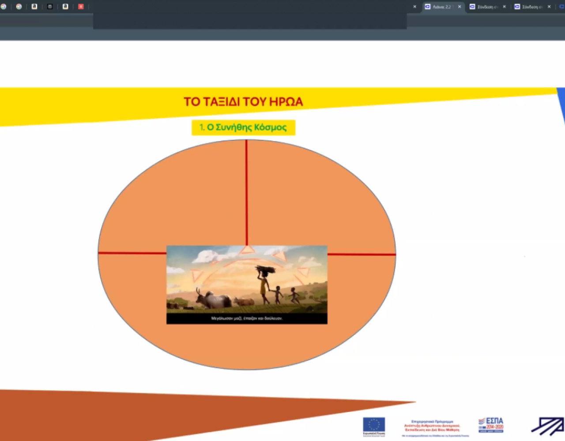
Task: Select the pinned tab with the dark square icon
Action: (x=50, y=7)
